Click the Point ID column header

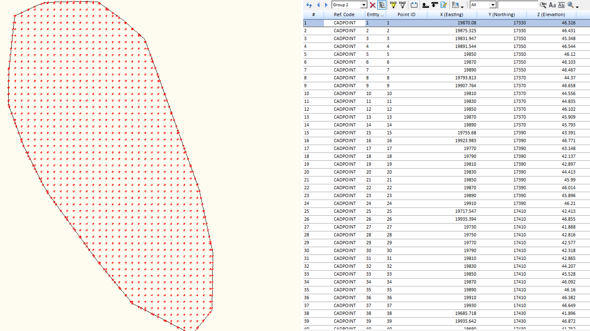tap(406, 14)
